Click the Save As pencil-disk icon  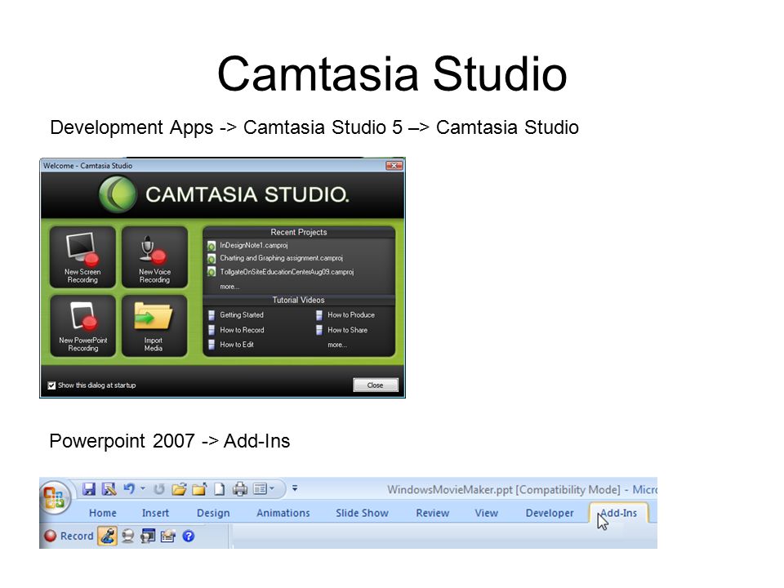click(x=109, y=488)
